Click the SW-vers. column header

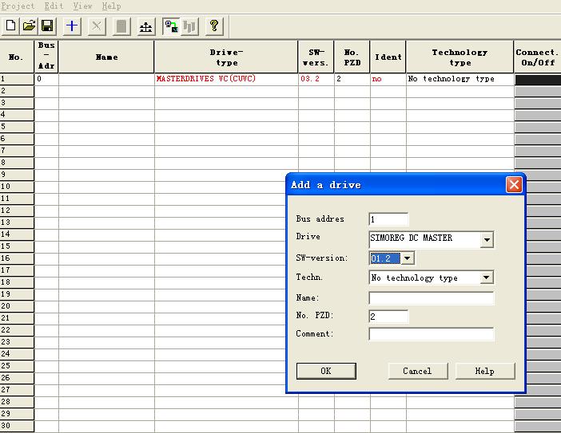tap(316, 57)
